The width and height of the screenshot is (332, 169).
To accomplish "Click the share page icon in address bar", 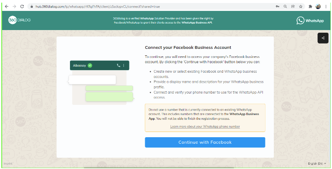I will [x=293, y=7].
